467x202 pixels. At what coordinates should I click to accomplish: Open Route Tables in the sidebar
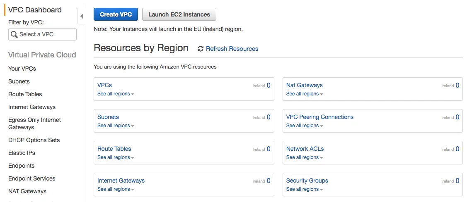coord(25,94)
